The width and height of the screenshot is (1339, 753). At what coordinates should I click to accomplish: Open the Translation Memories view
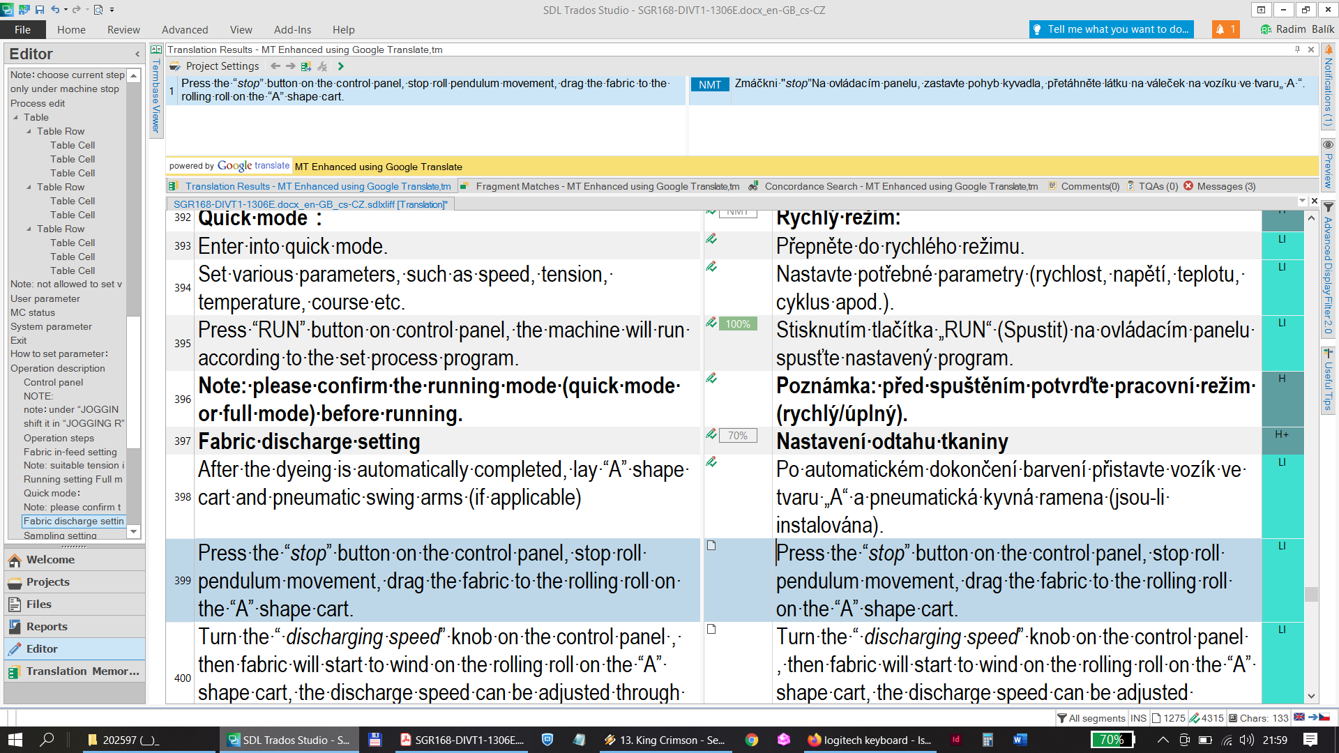[x=75, y=671]
